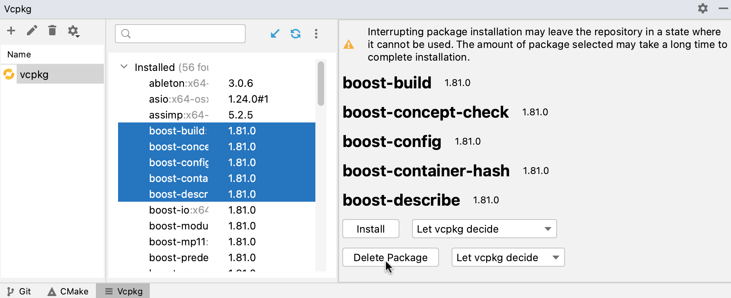Open the Vcpkg tool window settings gear

(703, 8)
